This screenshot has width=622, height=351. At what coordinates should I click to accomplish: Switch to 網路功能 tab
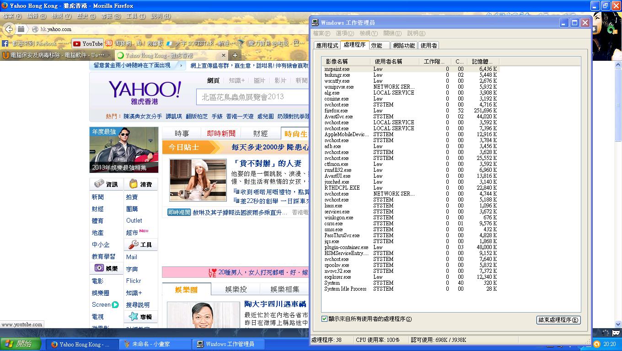click(x=404, y=45)
